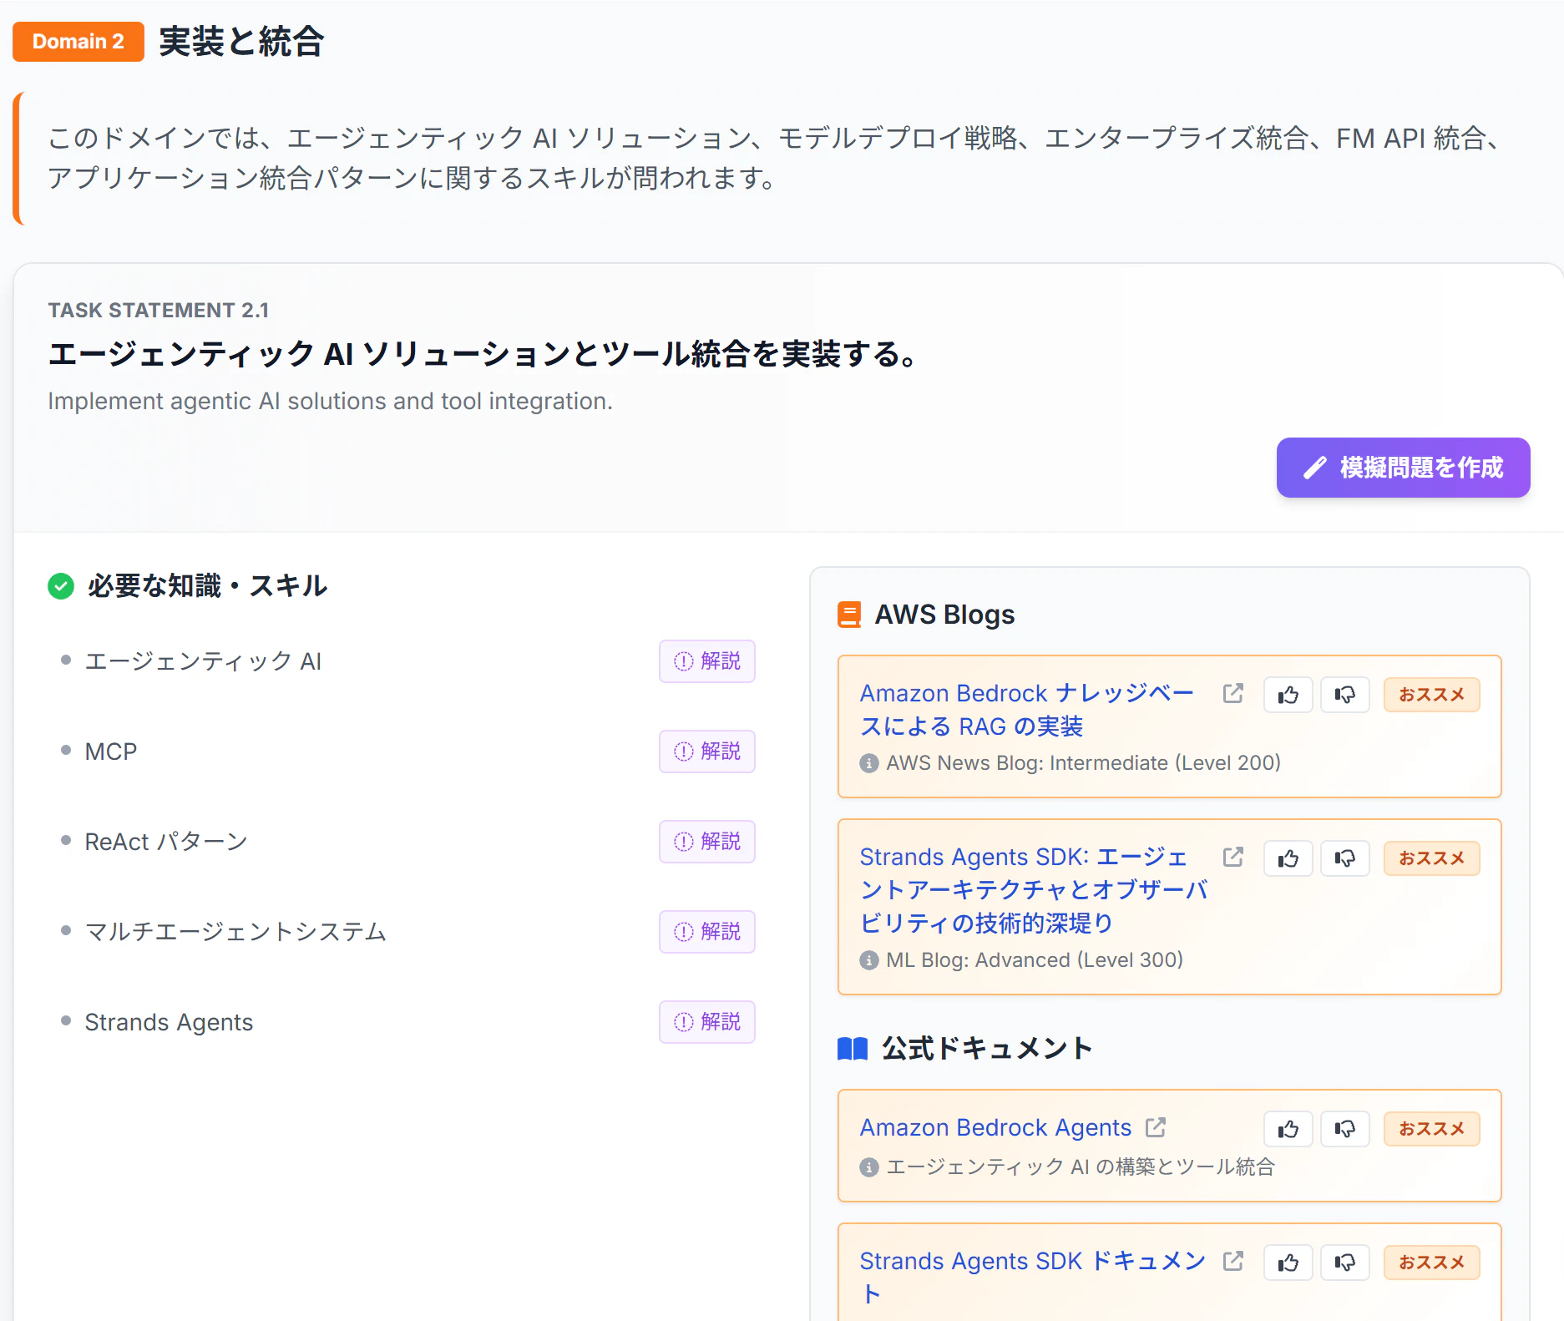Image resolution: width=1564 pixels, height=1321 pixels.
Task: Click the 実装と統合 domain title
Action: [241, 42]
